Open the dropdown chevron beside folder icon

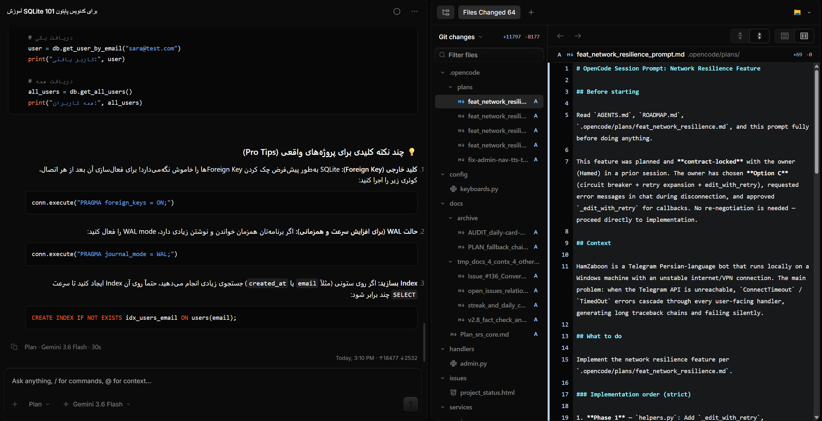(x=809, y=12)
